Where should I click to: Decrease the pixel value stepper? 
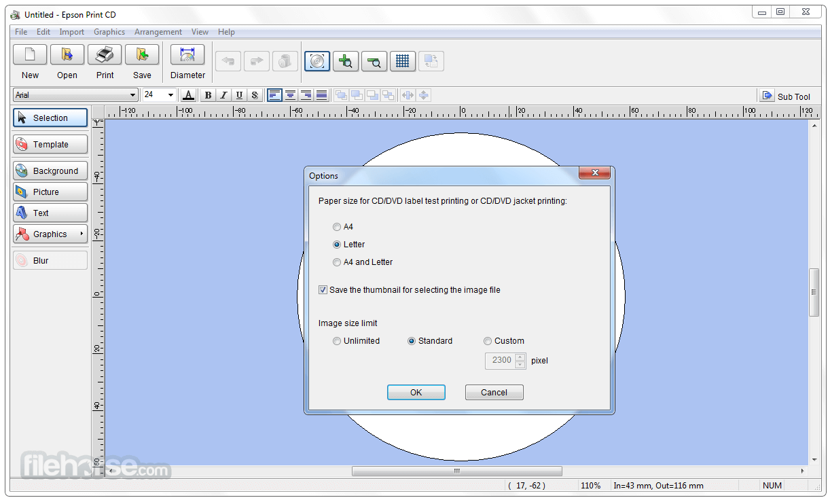[x=520, y=364]
